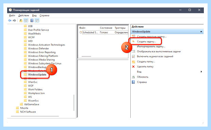
Task: Click the Forward arrow toolbar icon
Action: (x=14, y=21)
